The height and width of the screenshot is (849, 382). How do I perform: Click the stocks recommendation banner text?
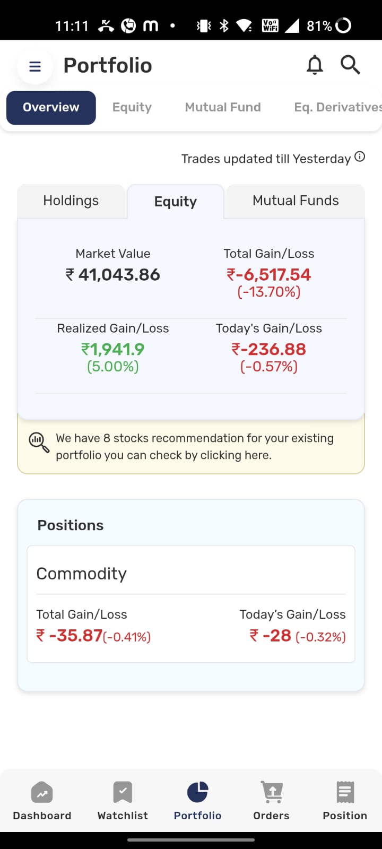tap(195, 447)
